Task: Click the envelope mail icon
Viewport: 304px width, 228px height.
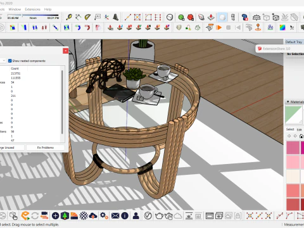Action: [x=115, y=216]
